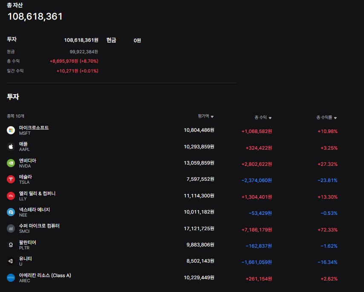Click the cash value 0원

tap(137, 40)
